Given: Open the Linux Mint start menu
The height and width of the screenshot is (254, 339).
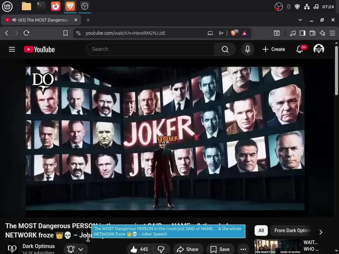Looking at the screenshot, I should point(7,6).
